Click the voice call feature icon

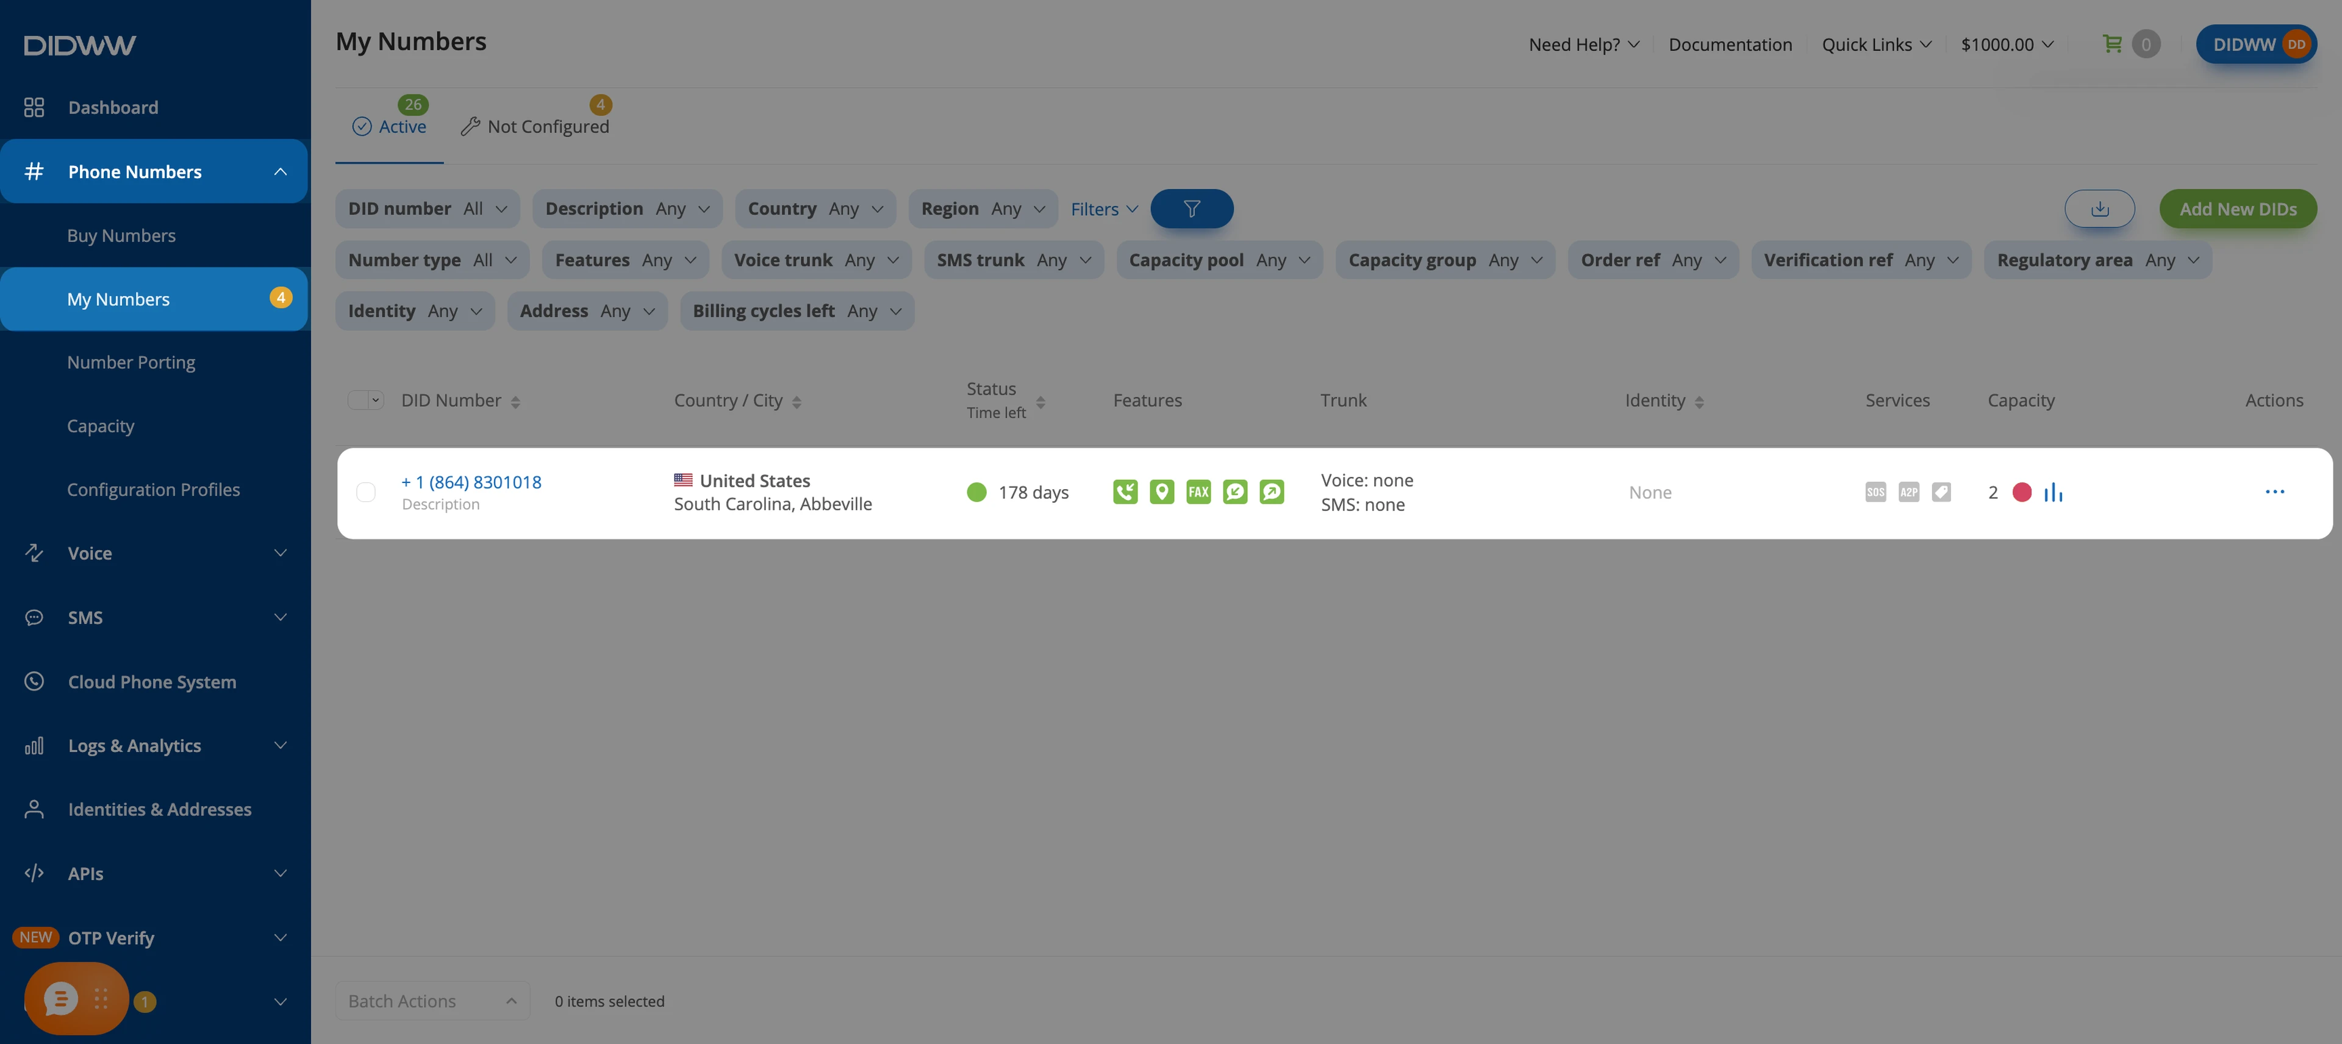coord(1125,492)
